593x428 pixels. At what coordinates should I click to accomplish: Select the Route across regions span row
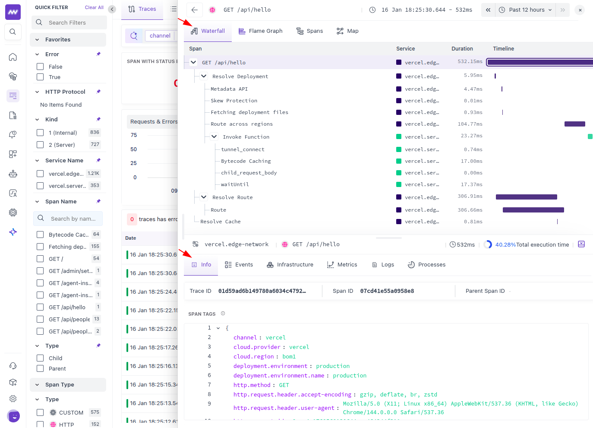click(x=242, y=124)
